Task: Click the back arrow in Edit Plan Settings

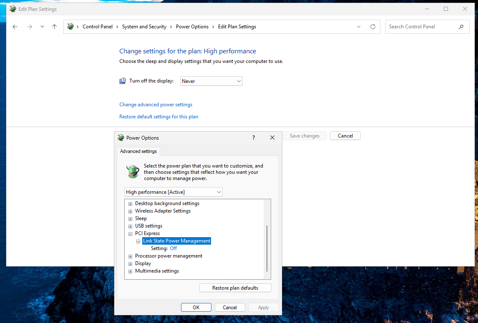Action: [15, 27]
